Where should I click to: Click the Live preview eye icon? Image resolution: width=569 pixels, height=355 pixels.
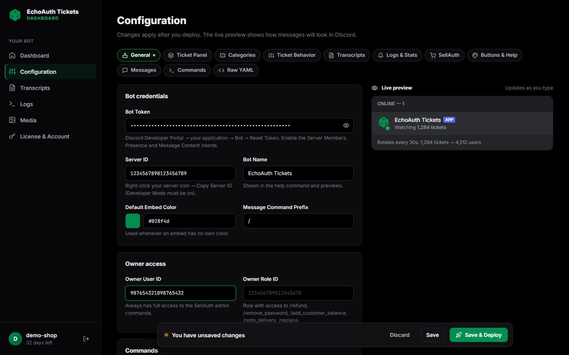[375, 88]
